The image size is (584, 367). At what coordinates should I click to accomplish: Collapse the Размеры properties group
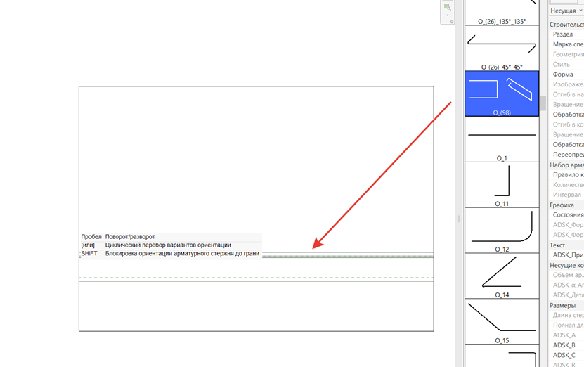[566, 305]
